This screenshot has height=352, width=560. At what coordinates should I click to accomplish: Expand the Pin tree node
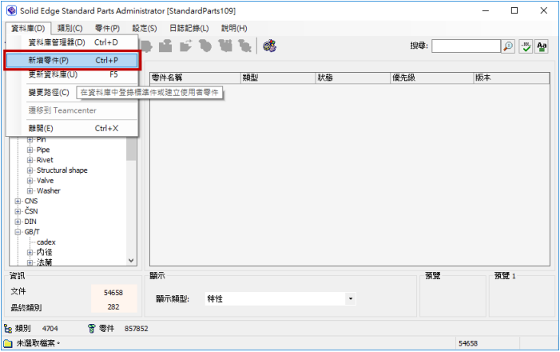pyautogui.click(x=30, y=139)
